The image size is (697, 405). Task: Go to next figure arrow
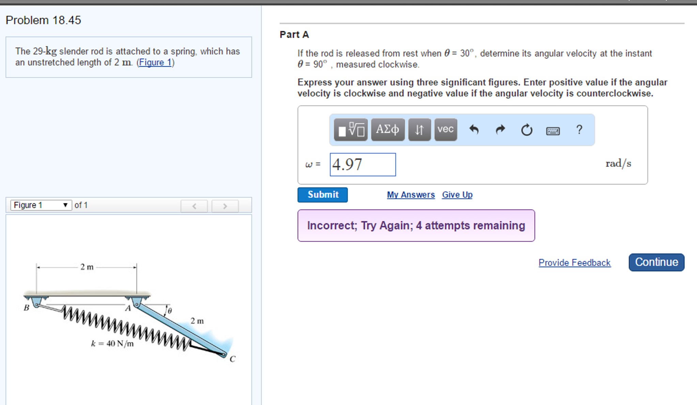click(225, 206)
